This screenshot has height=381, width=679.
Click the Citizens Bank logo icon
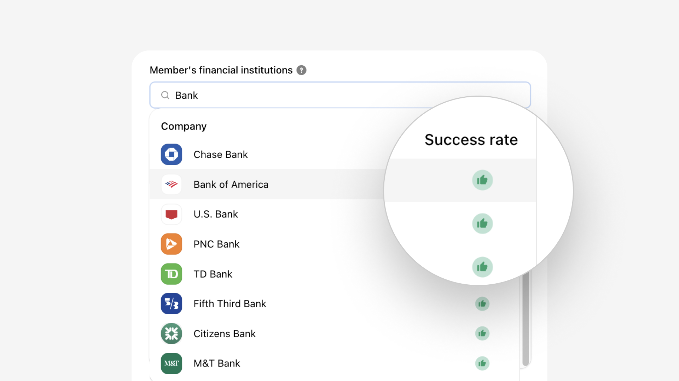tap(172, 334)
